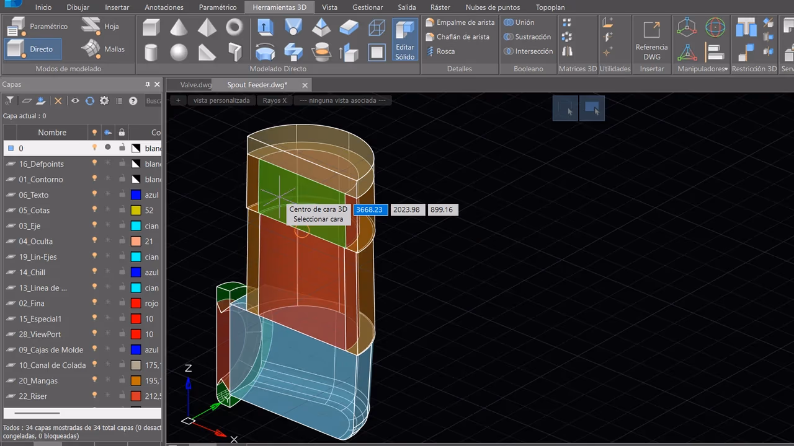Image resolution: width=794 pixels, height=446 pixels.
Task: Click the Hoja modeling mode button
Action: (x=100, y=27)
